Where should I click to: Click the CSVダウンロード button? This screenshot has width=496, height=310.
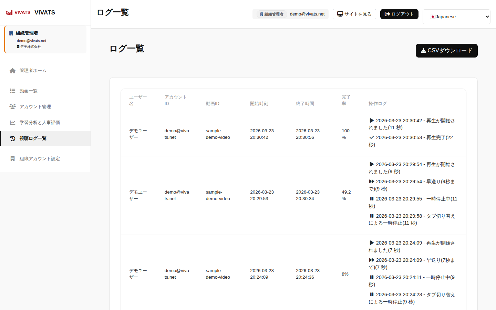click(x=446, y=51)
